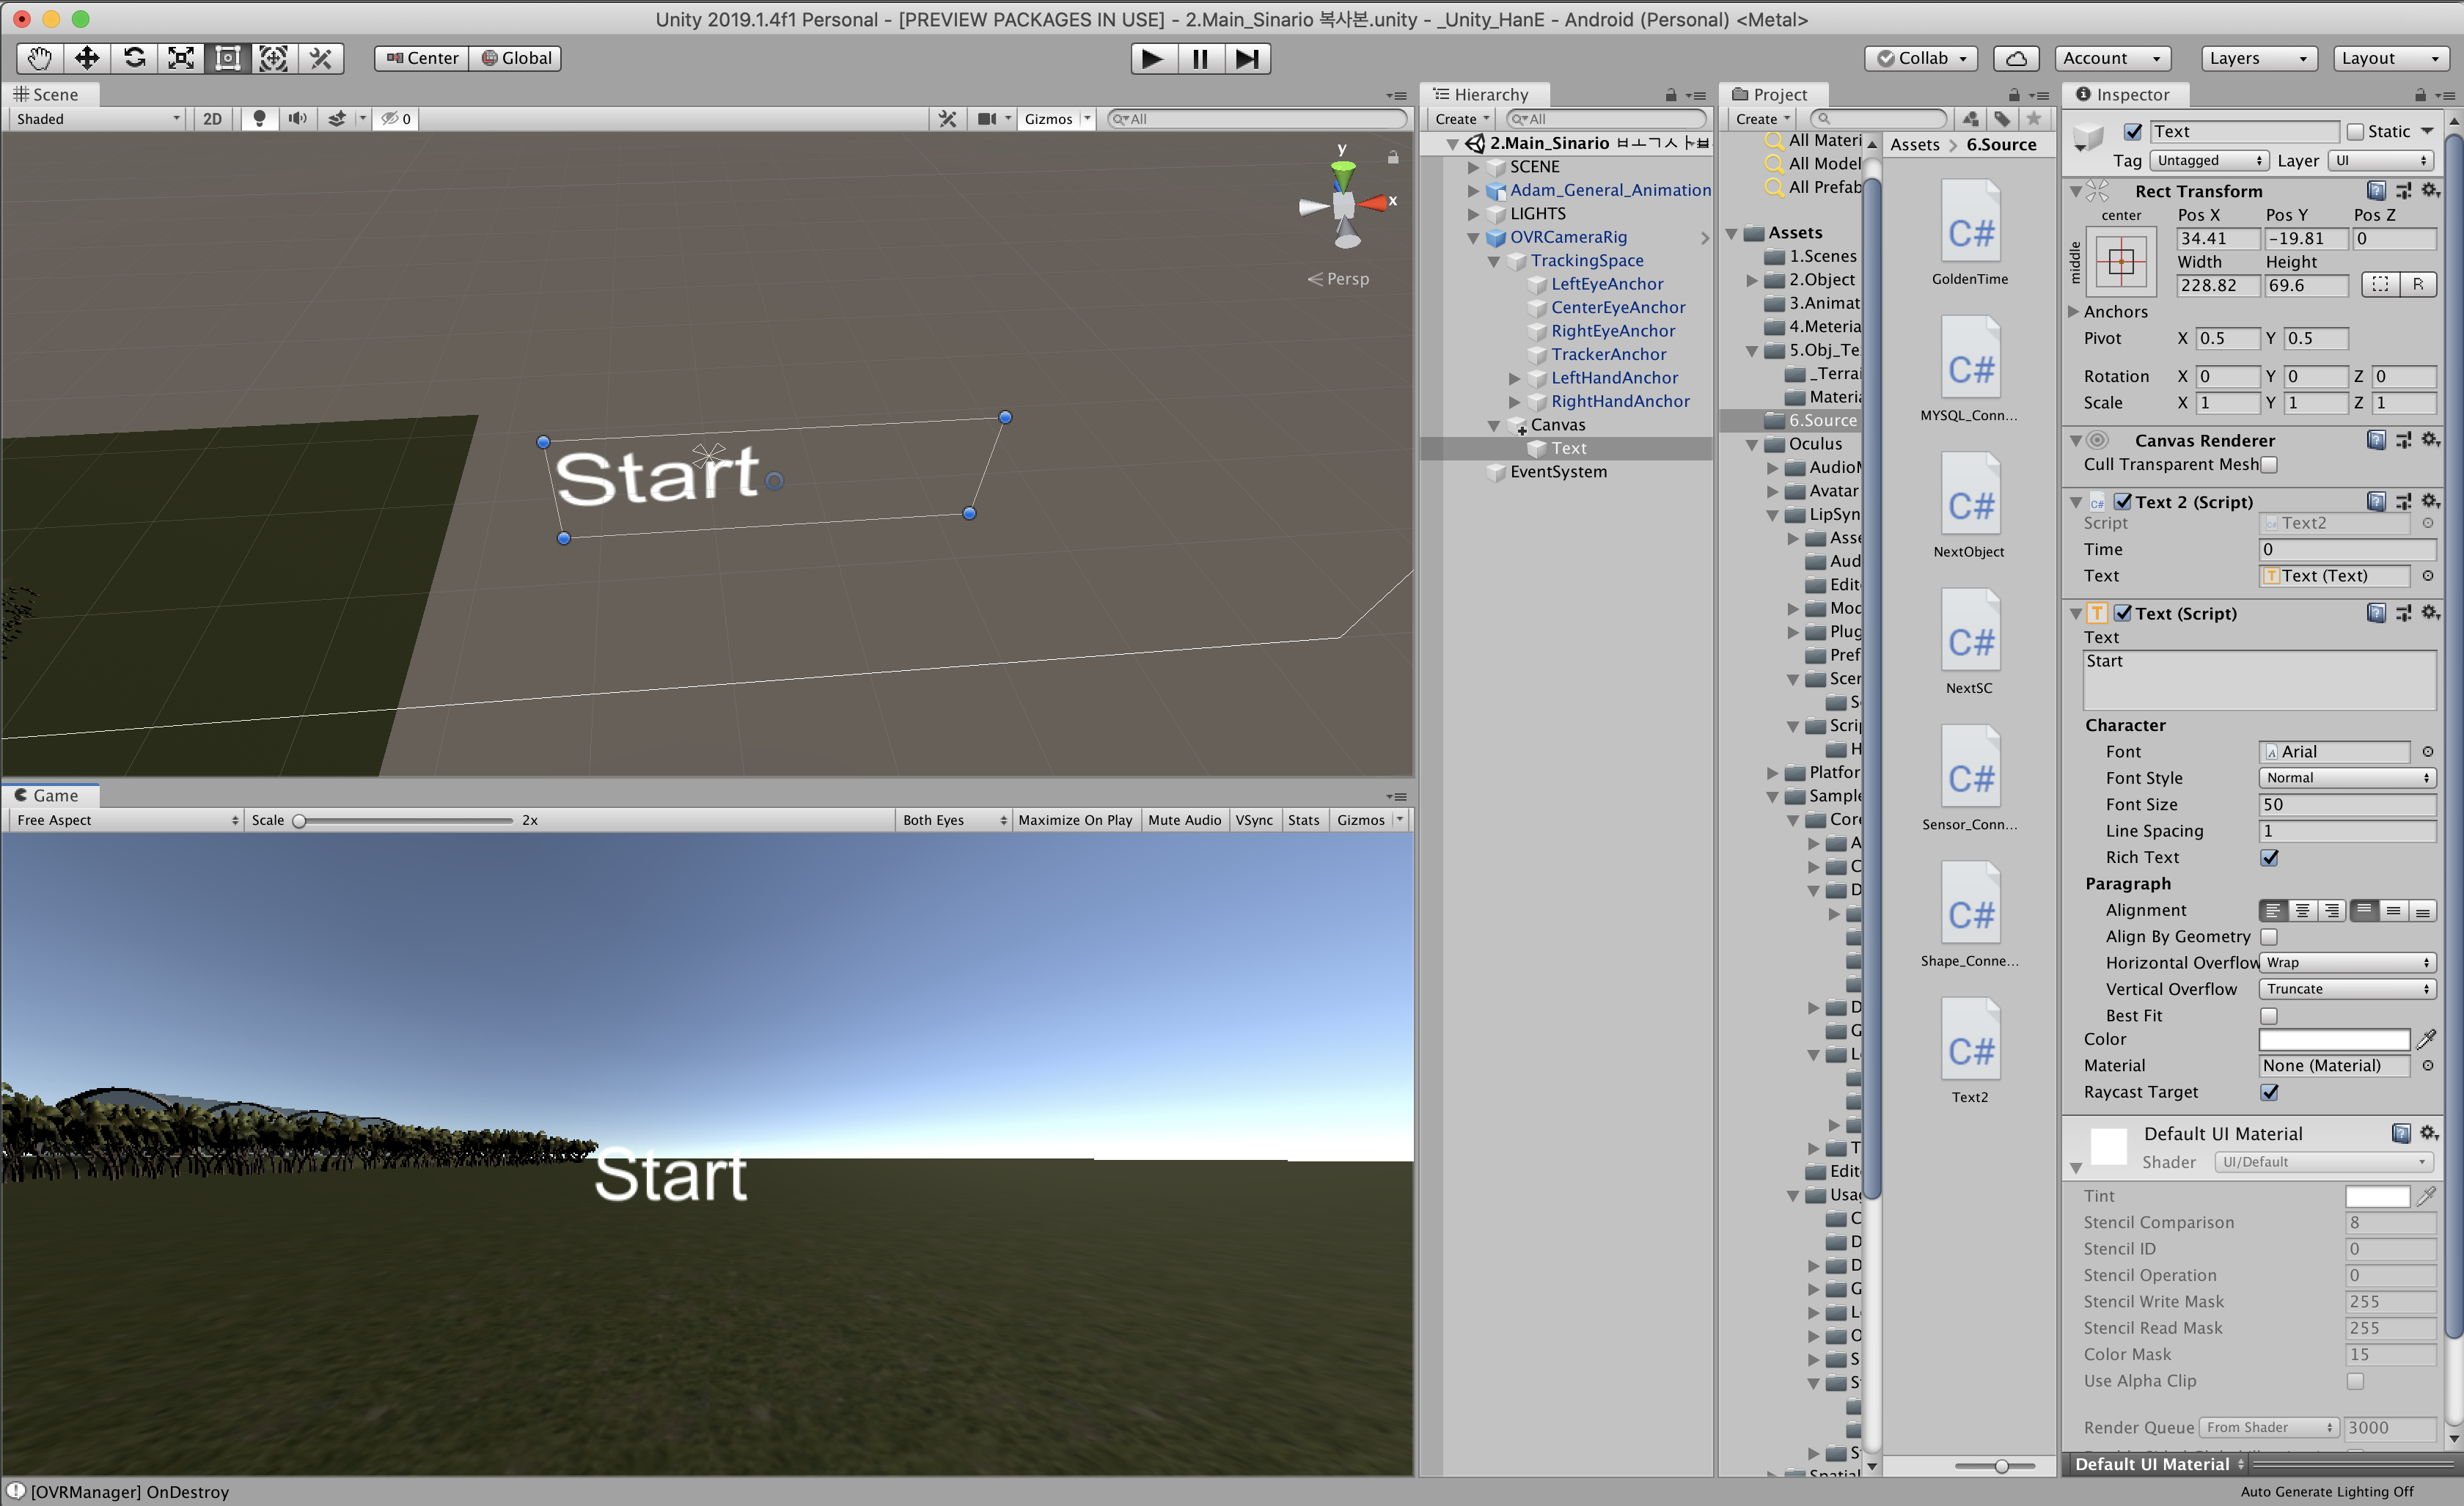Click the color eyedropper icon
2464x1506 pixels.
coord(2426,1040)
